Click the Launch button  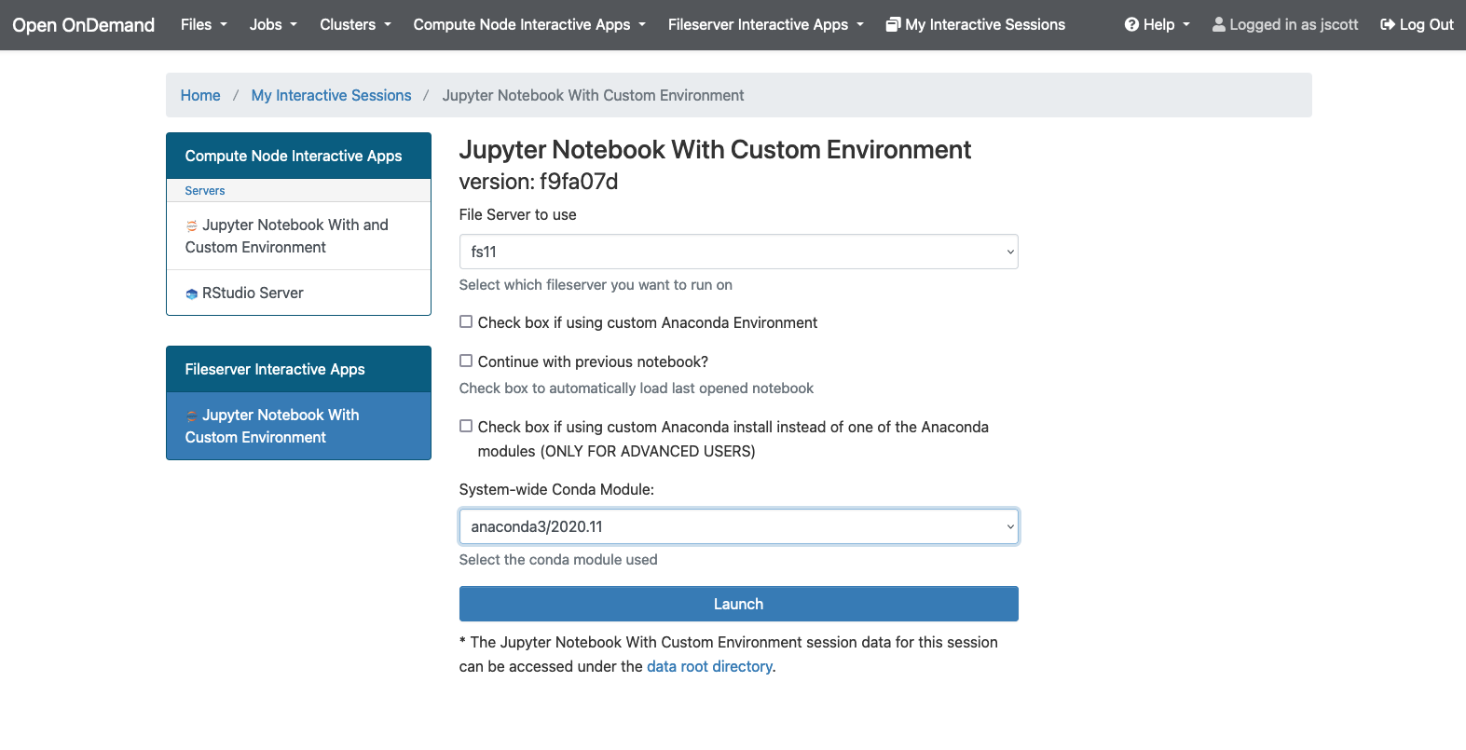(x=738, y=604)
